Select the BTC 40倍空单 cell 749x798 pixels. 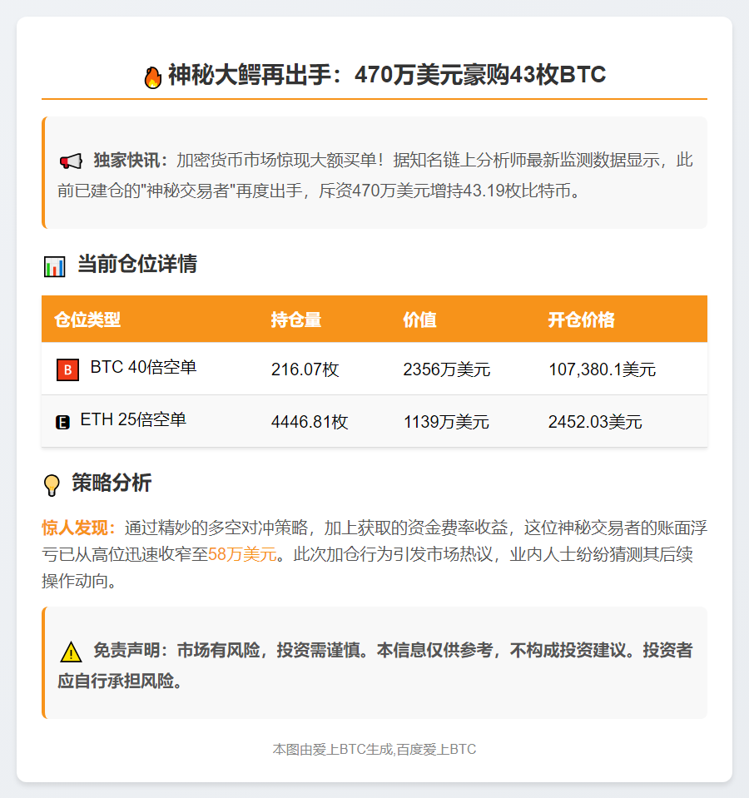143,368
